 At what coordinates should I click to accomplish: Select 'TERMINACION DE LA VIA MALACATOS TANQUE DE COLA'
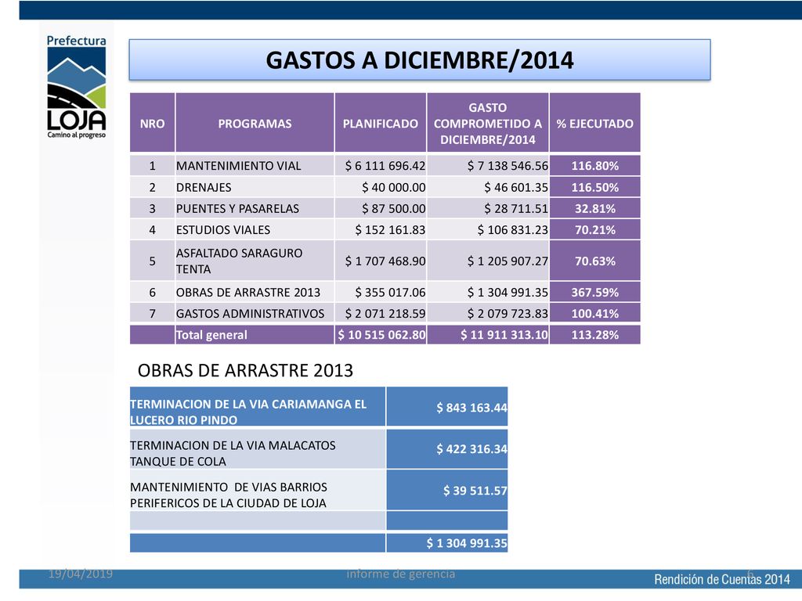[257, 448]
